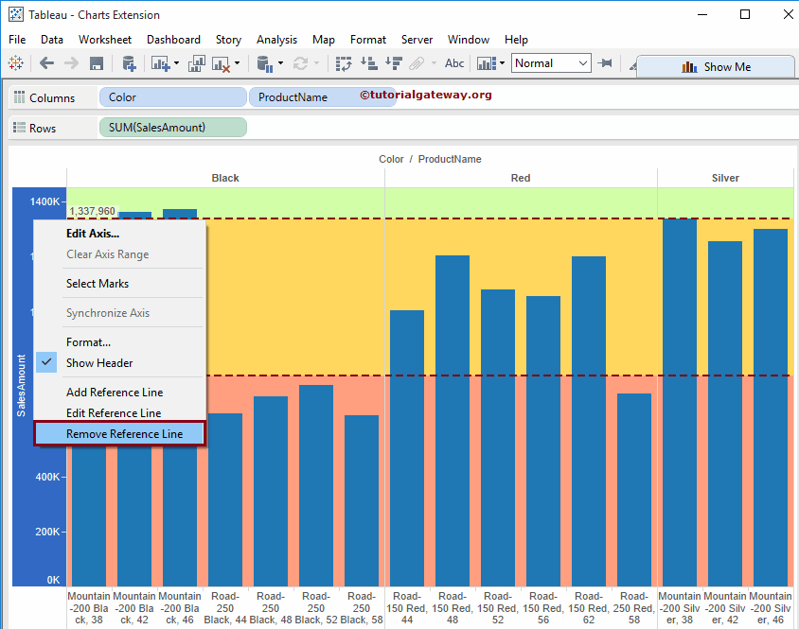Viewport: 799px width, 629px height.
Task: Click the Redo arrow in the toolbar
Action: point(69,63)
